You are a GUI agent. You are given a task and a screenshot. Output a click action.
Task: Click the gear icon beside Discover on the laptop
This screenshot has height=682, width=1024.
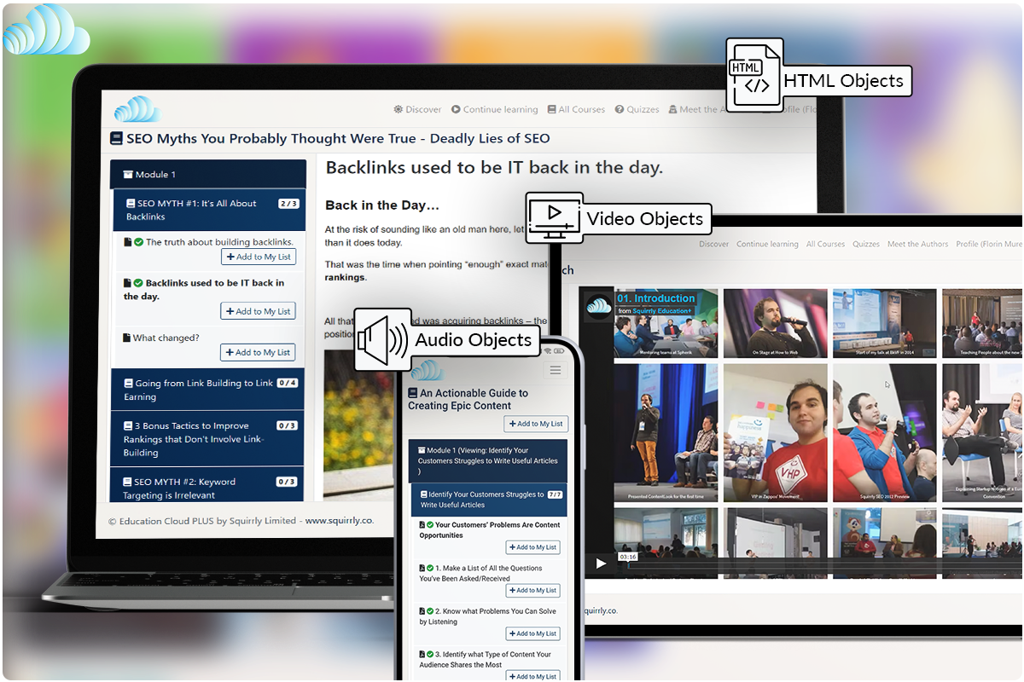point(398,109)
